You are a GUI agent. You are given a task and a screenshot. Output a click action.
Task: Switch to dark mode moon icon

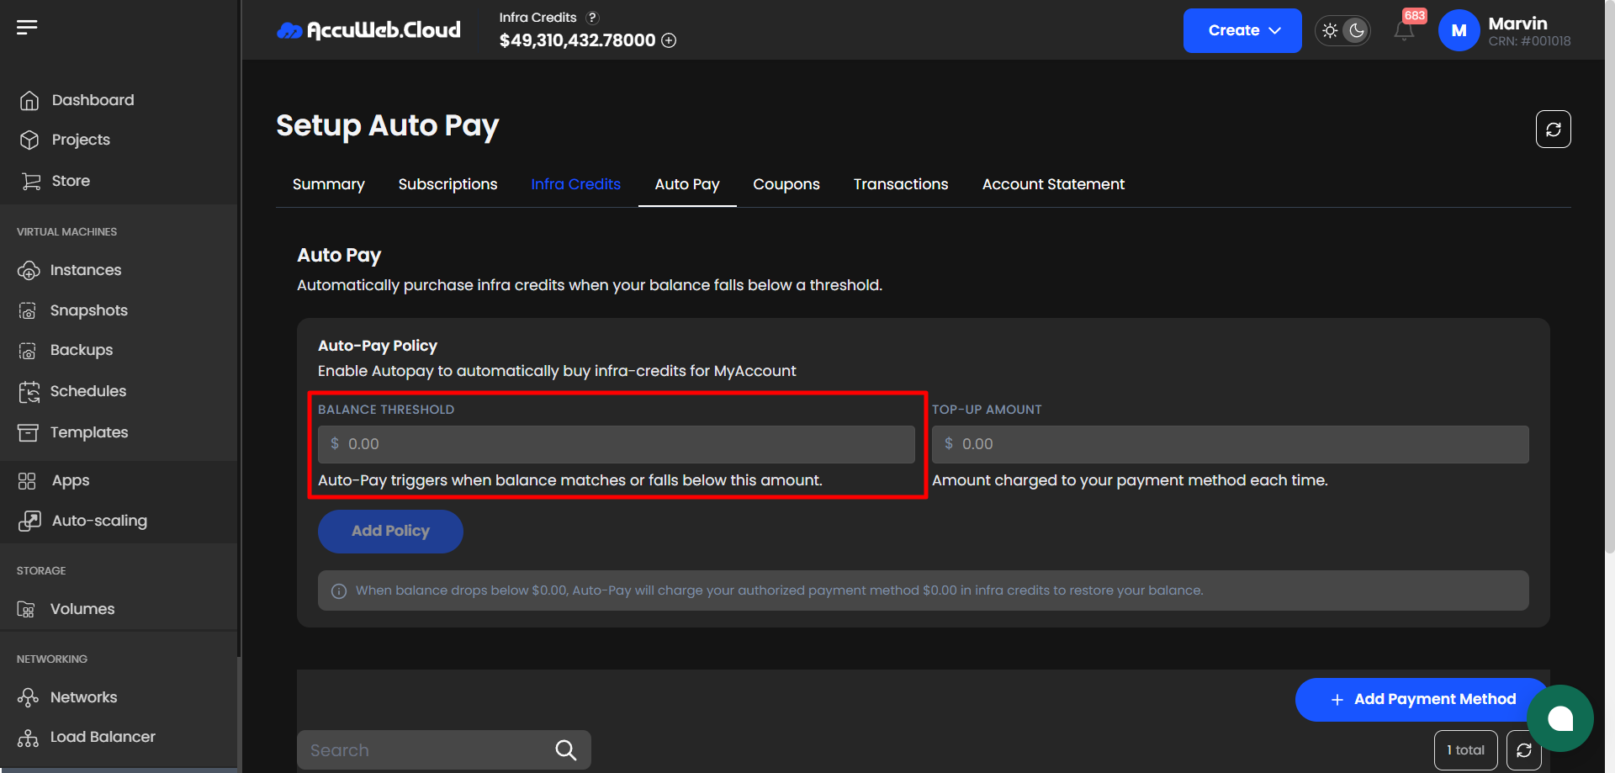1356,30
